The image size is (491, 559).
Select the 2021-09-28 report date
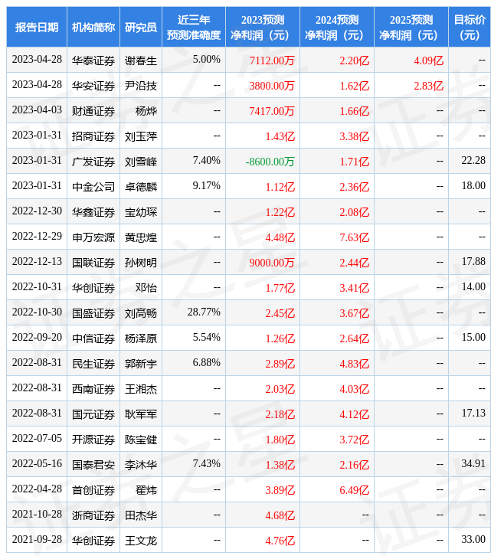37,540
